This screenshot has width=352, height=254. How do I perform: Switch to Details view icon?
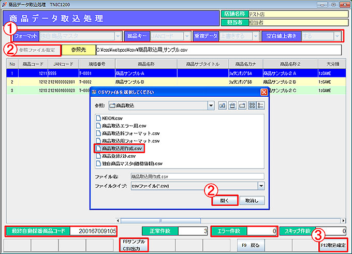pyautogui.click(x=261, y=106)
